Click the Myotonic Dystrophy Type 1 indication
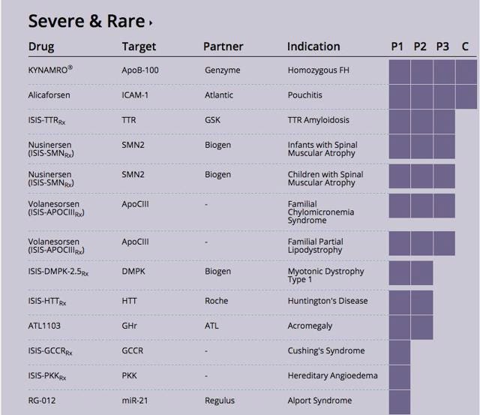480x415 pixels. [x=325, y=275]
